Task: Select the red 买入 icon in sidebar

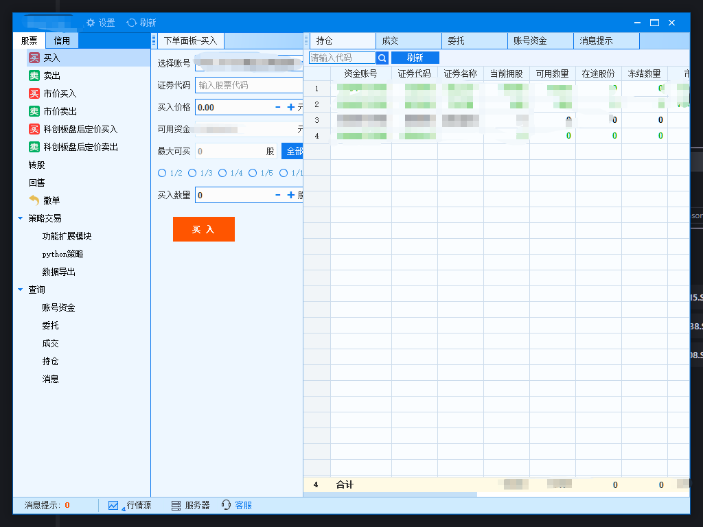Action: point(34,58)
